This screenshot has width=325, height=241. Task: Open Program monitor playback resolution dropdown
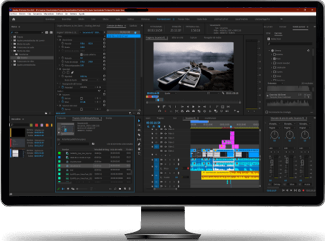pos(213,93)
